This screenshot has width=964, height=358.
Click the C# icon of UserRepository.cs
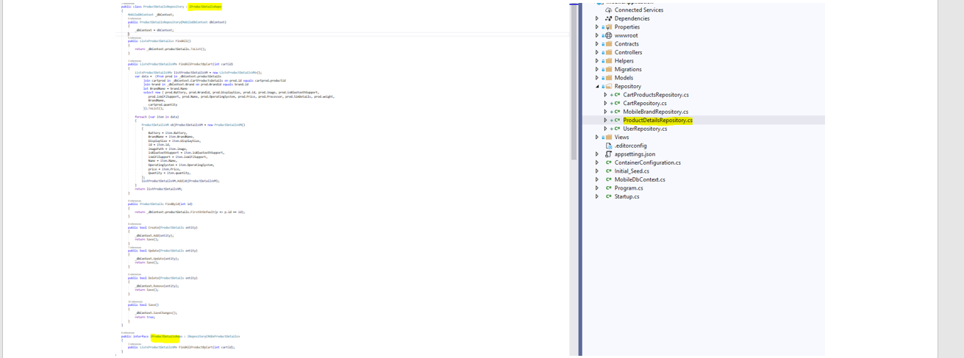pyautogui.click(x=618, y=129)
